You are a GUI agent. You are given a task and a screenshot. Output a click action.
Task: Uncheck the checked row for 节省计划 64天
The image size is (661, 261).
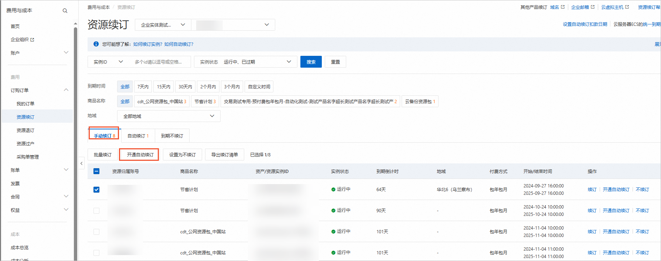pos(96,190)
